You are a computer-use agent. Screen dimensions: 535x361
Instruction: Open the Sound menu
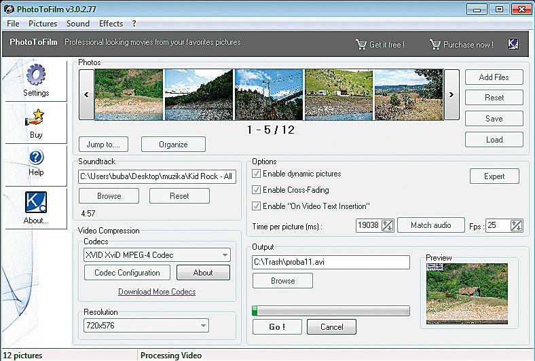coord(78,24)
